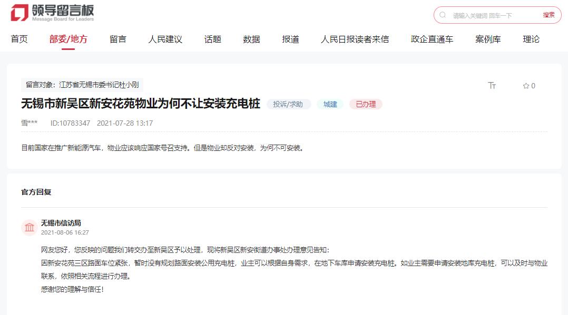Screen dimensions: 568x315
Task: Click the 领导留言板 logo icon
Action: (19, 13)
